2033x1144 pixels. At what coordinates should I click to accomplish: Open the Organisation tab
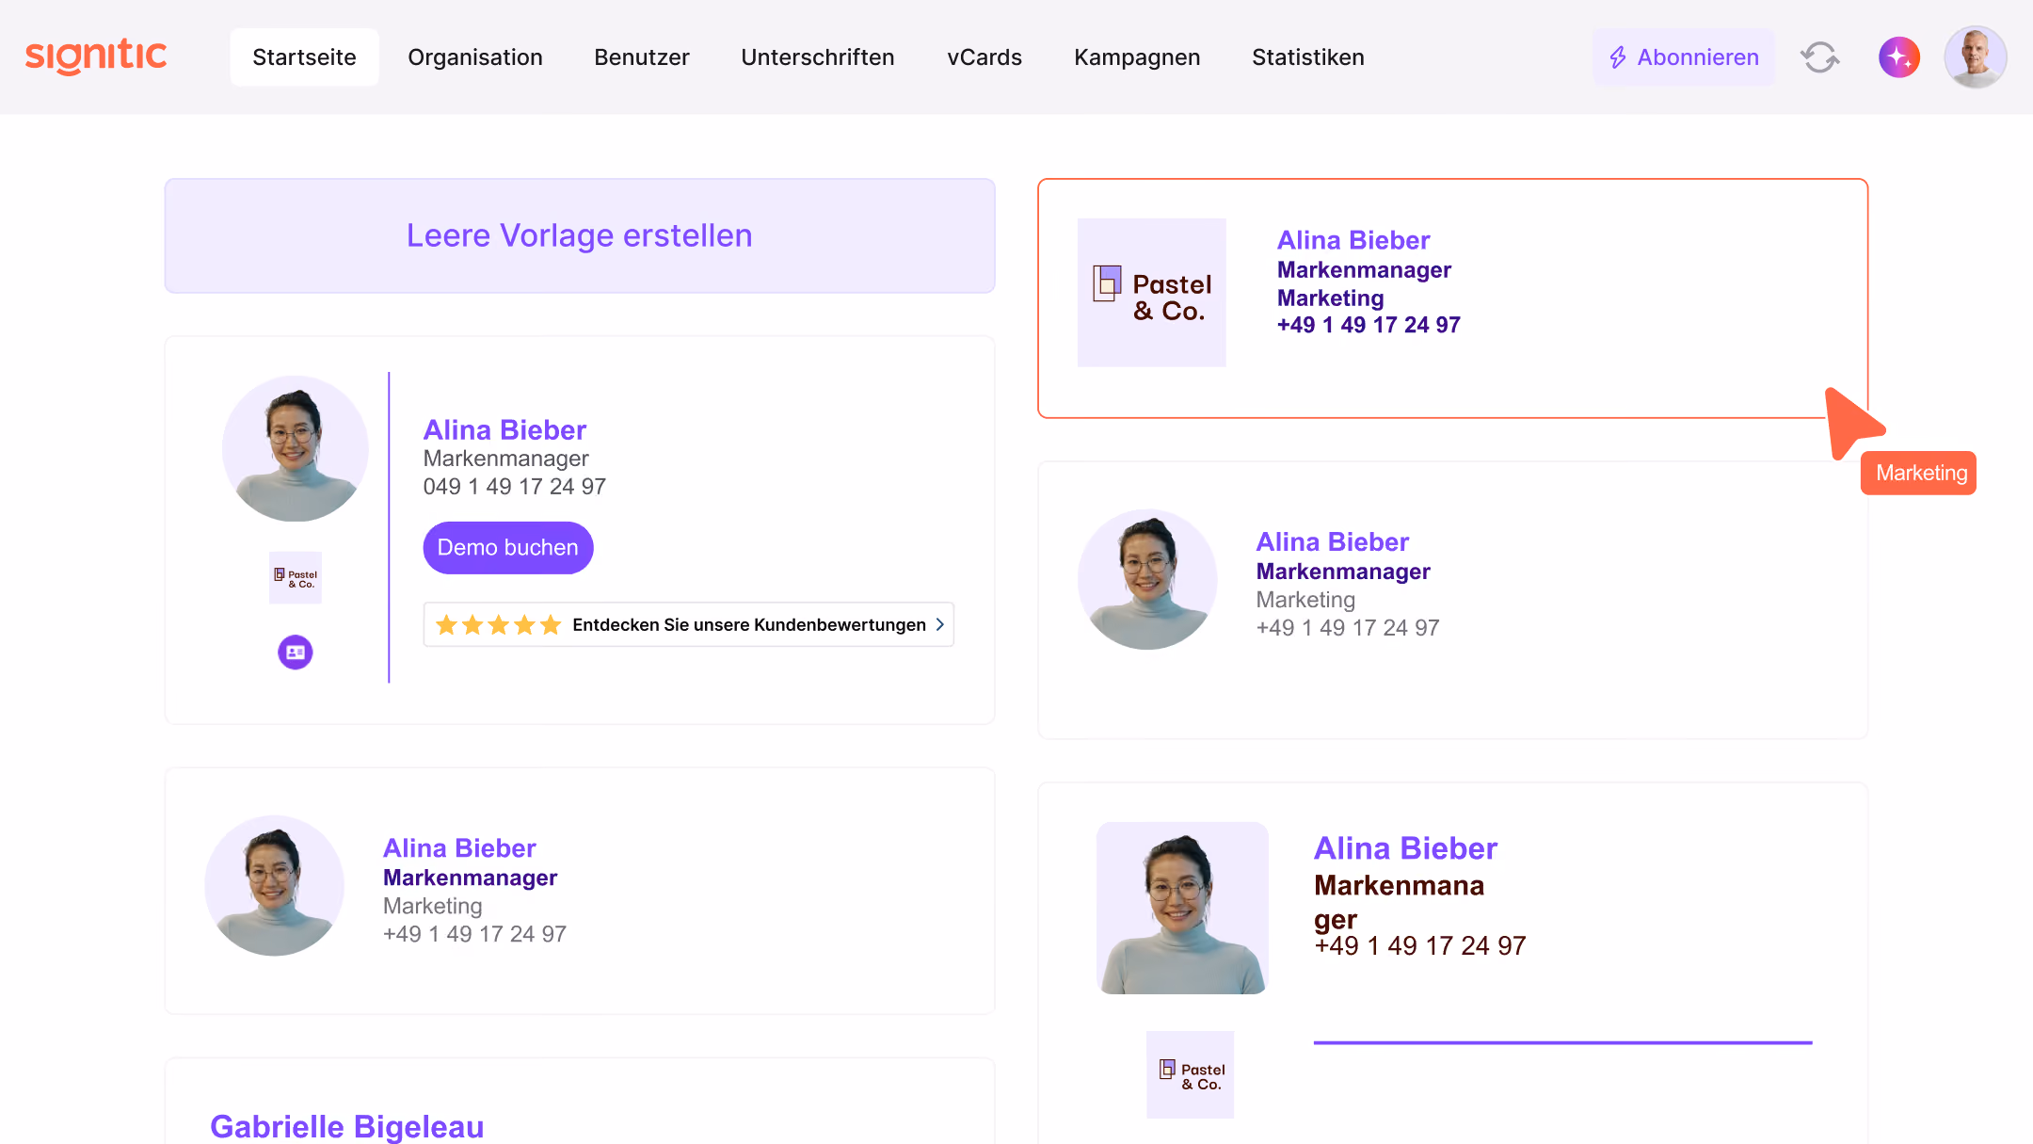tap(475, 57)
